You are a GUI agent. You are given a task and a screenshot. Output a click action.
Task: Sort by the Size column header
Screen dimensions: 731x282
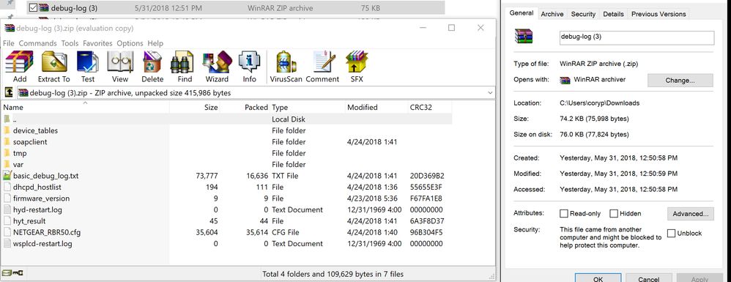tap(195, 107)
